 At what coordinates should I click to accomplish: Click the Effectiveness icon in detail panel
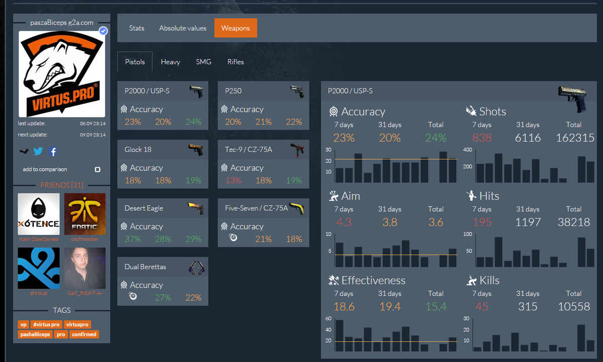[333, 280]
